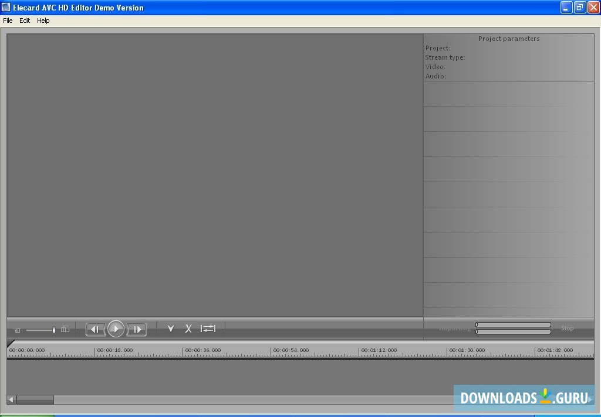
Task: Click the 00:00:18.000 timeline mark
Action: pos(115,350)
